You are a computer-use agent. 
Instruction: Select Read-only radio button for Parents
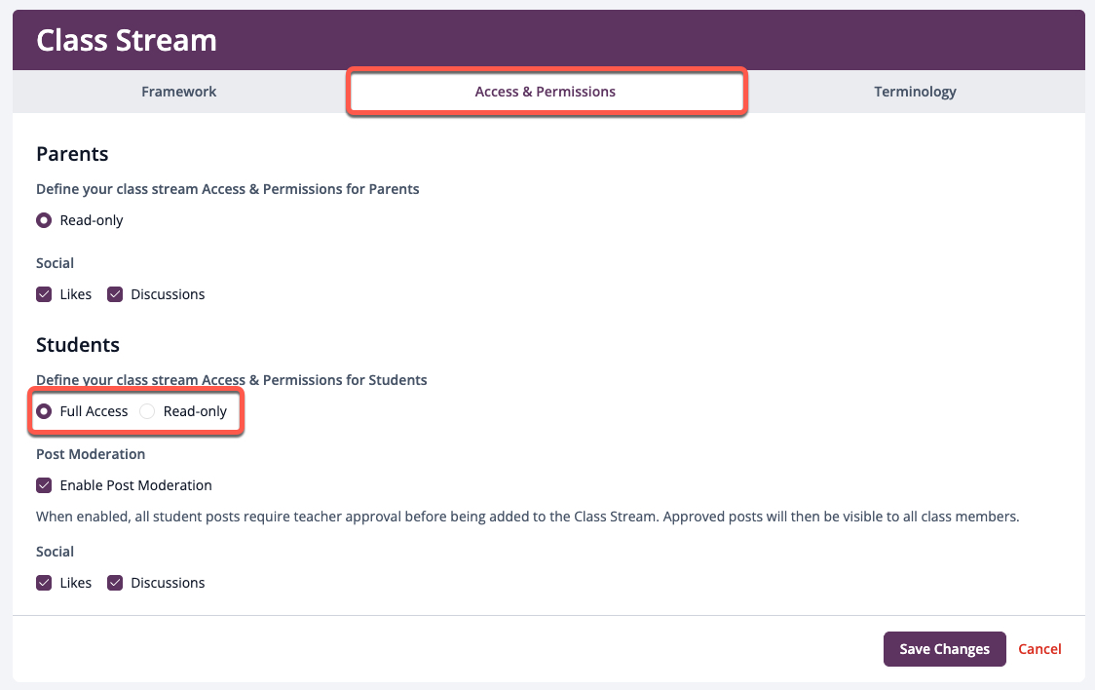(44, 220)
